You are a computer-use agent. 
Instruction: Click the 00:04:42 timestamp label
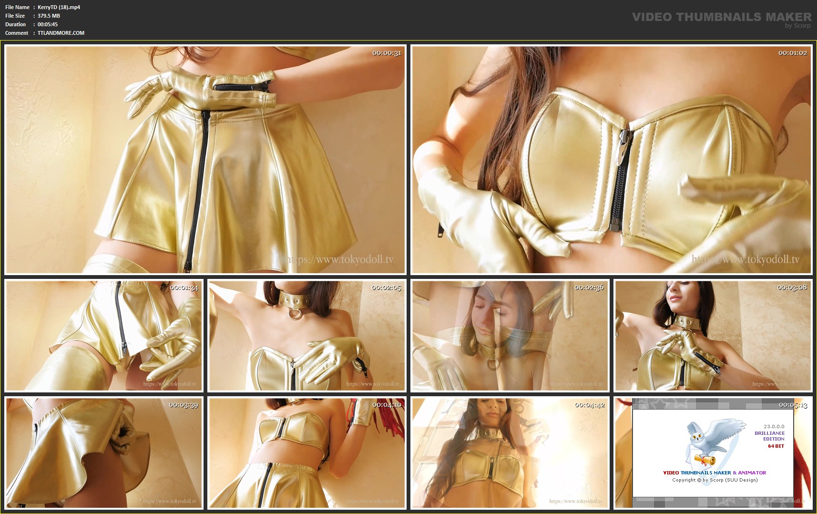[589, 405]
